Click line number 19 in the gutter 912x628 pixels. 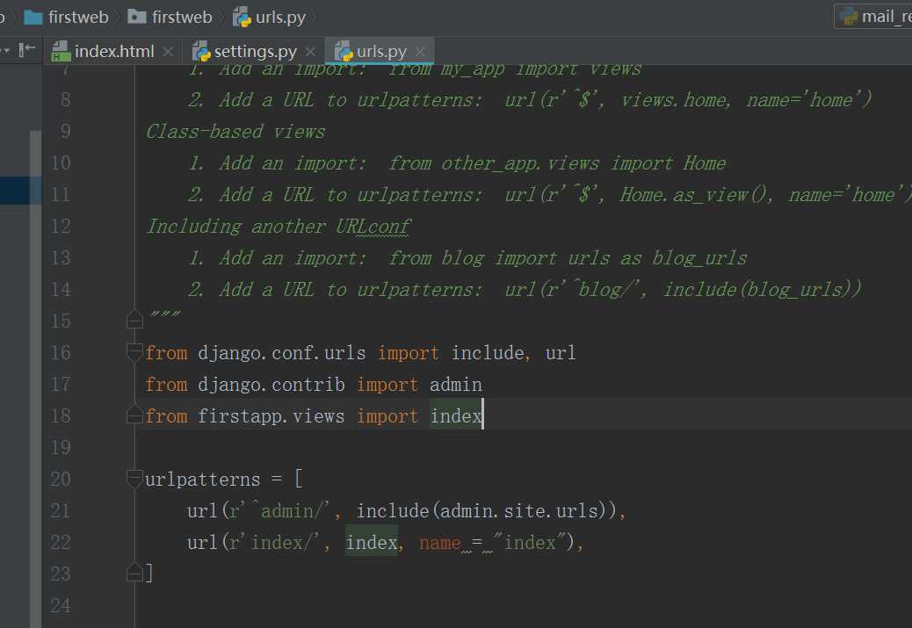pyautogui.click(x=60, y=447)
